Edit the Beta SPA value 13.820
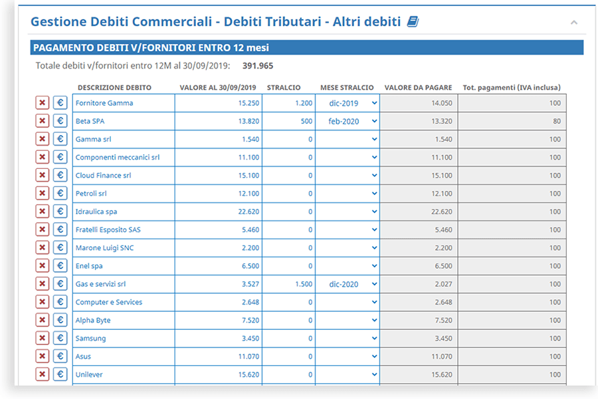The image size is (598, 399). (219, 121)
